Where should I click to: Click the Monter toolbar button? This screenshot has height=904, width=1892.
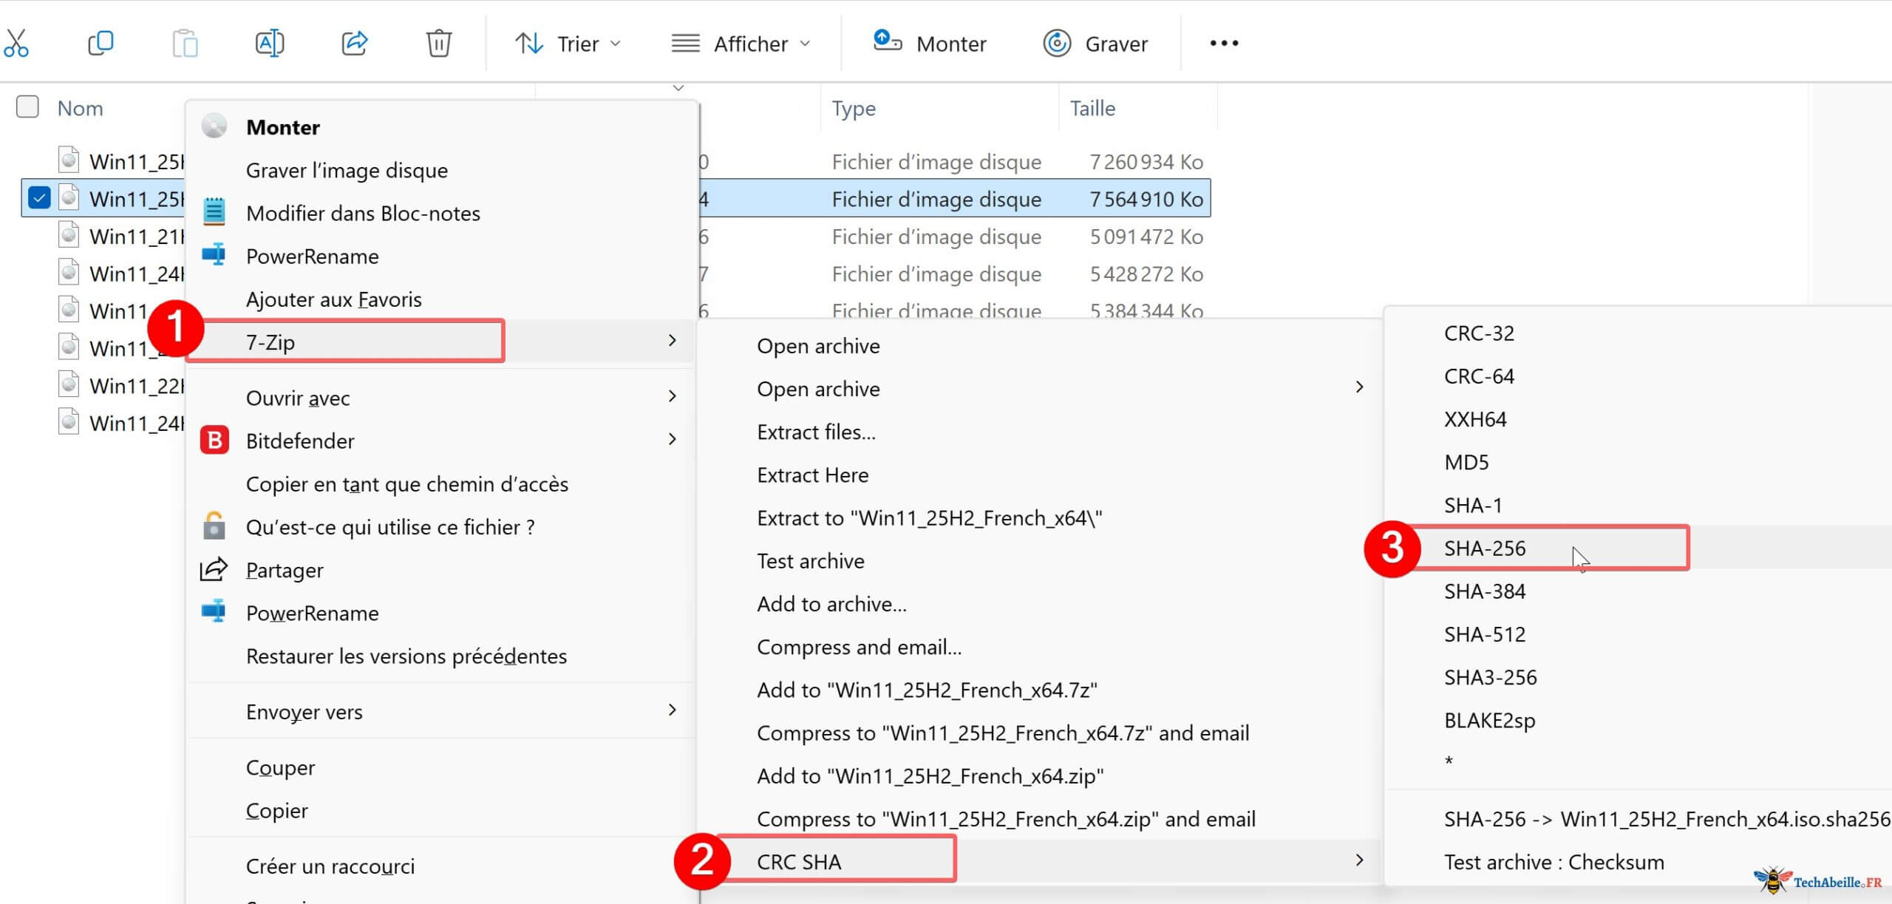click(930, 43)
